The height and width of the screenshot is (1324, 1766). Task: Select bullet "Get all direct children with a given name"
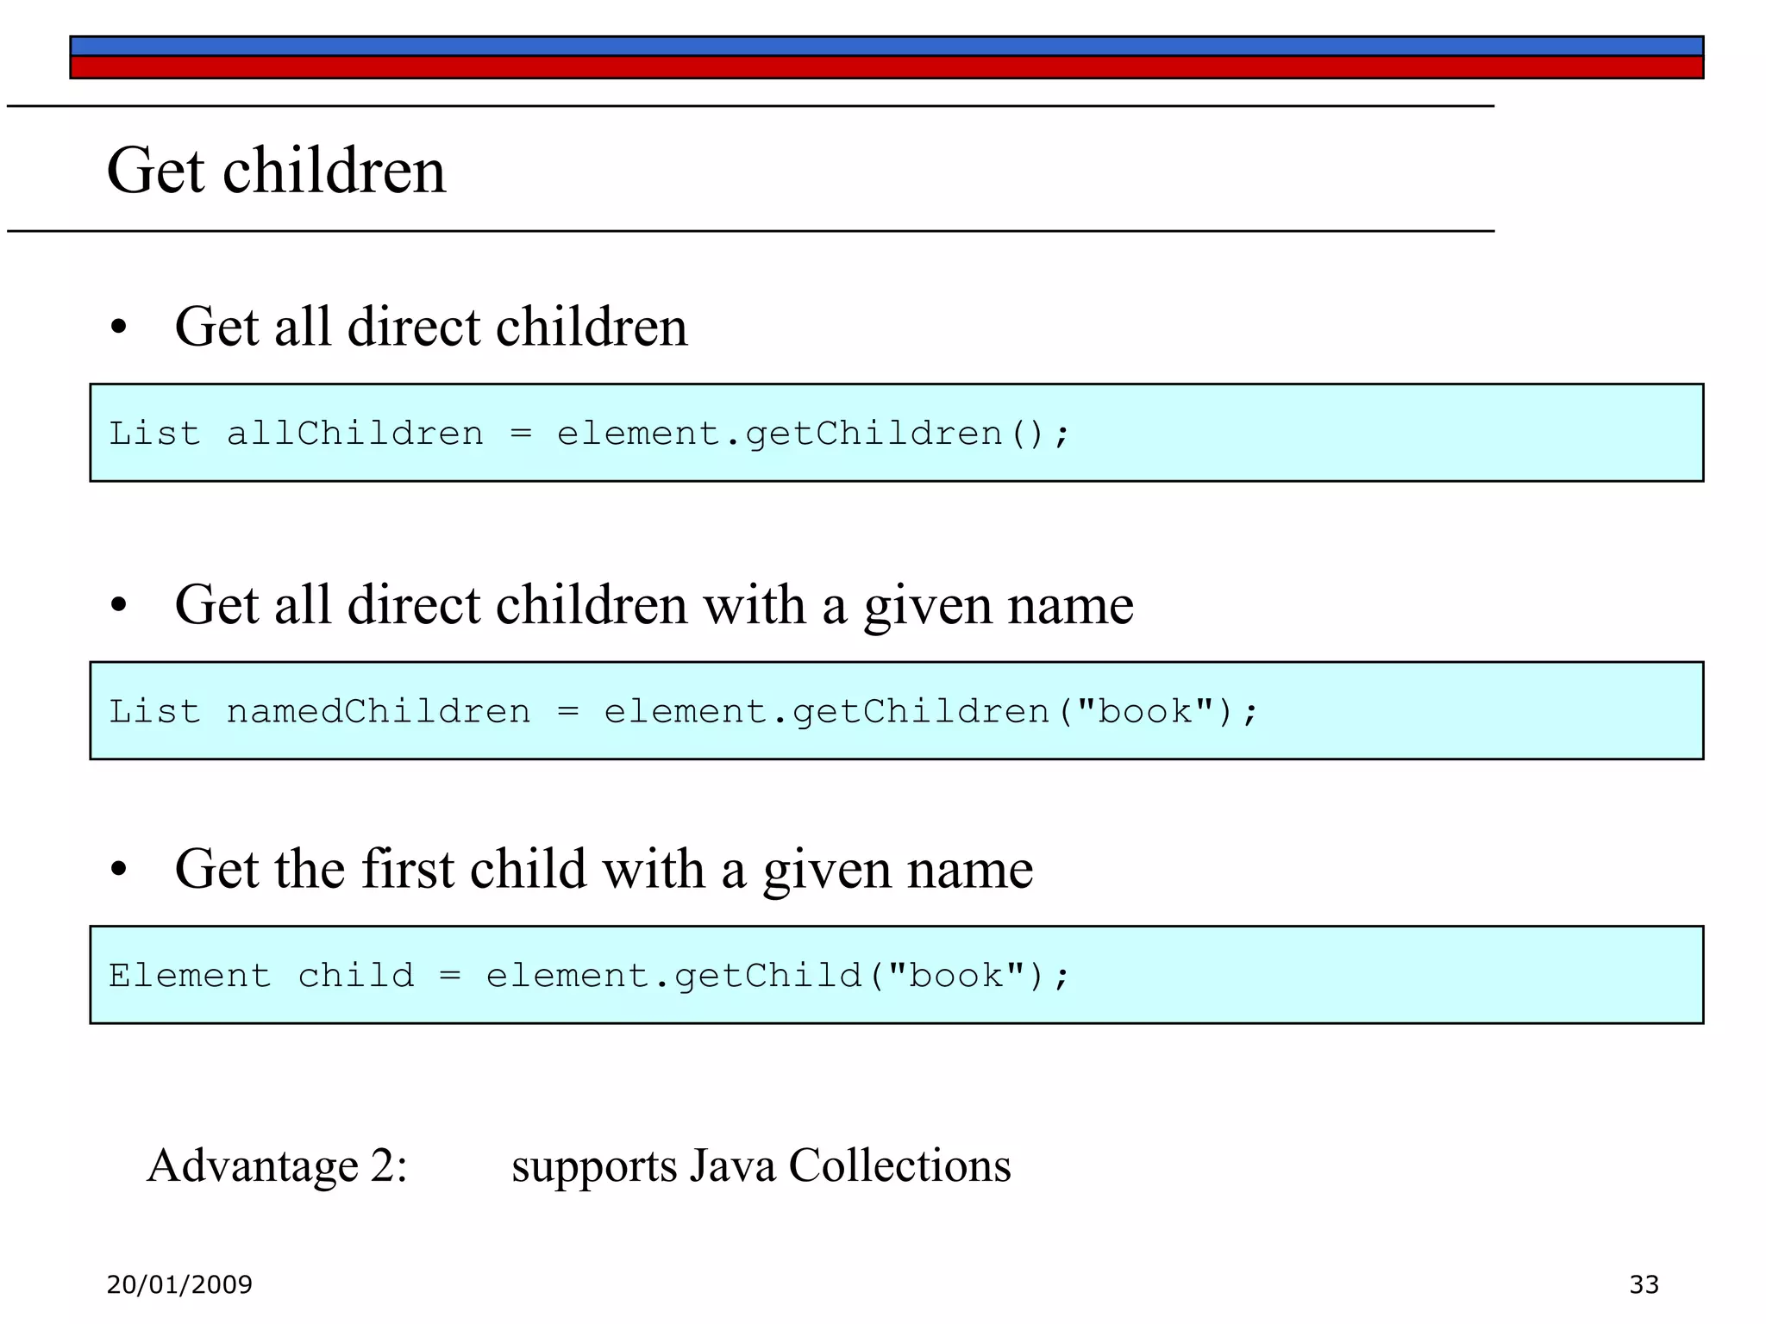[654, 605]
